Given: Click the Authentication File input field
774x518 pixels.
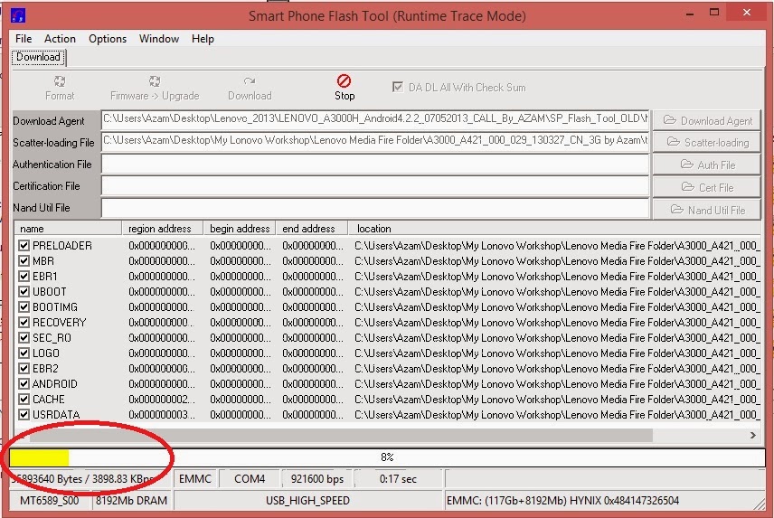Looking at the screenshot, I should point(374,164).
